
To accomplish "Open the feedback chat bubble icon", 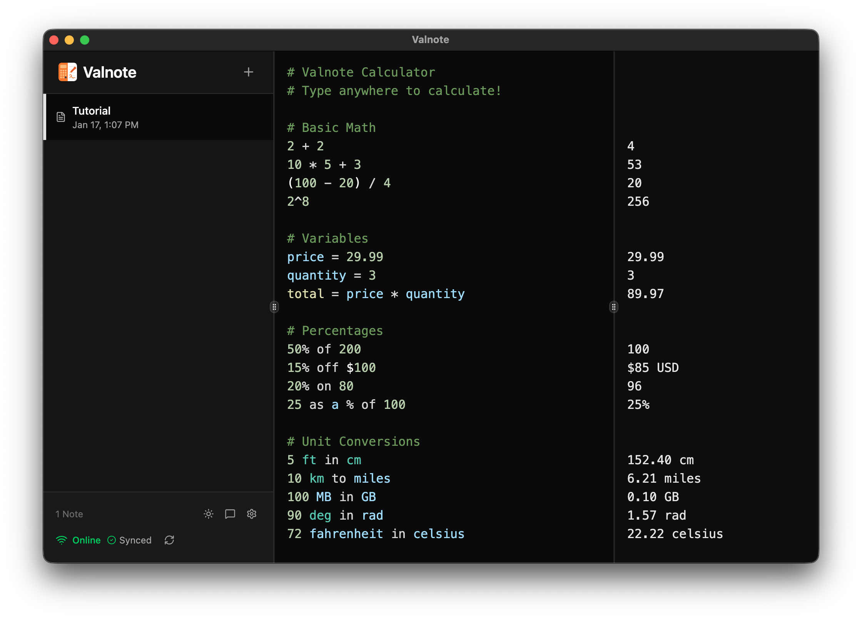I will (x=230, y=514).
